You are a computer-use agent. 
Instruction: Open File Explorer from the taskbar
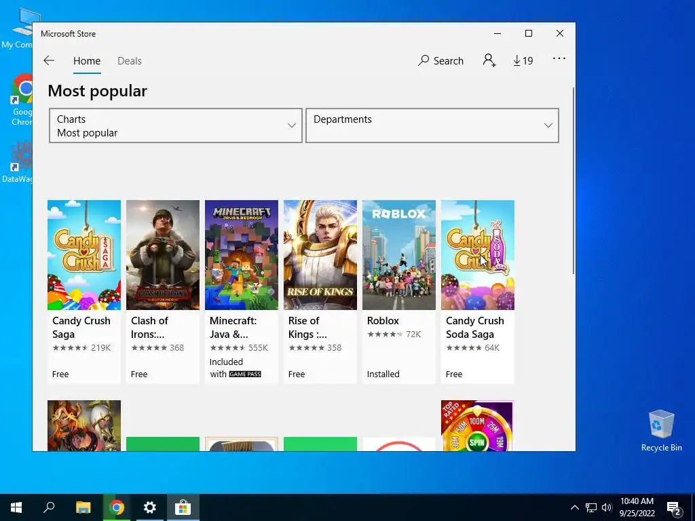click(83, 507)
